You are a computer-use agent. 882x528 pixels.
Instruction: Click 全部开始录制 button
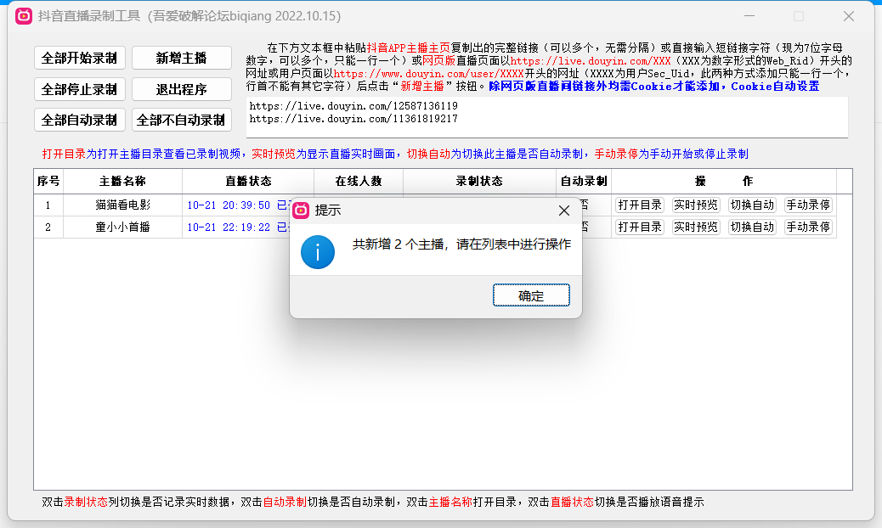79,58
